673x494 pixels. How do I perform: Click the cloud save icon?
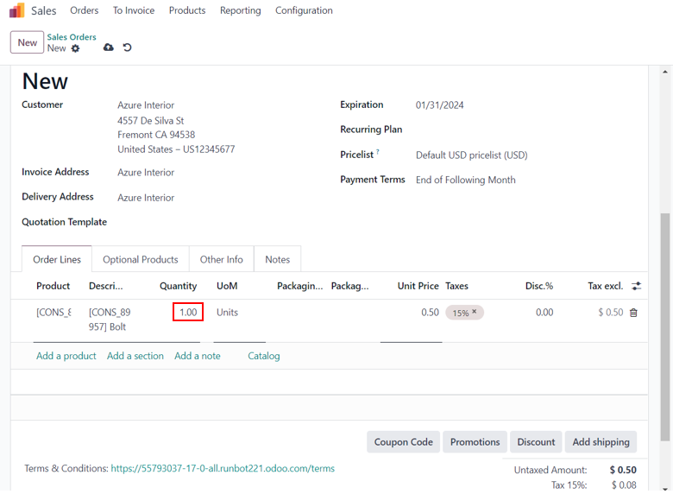[x=108, y=47]
